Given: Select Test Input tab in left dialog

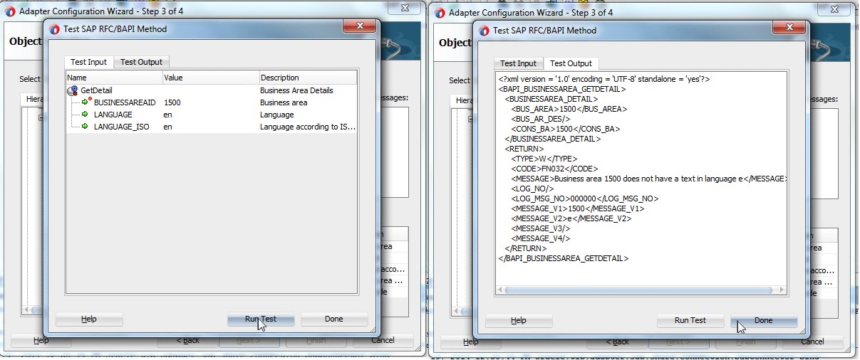Looking at the screenshot, I should [x=89, y=62].
